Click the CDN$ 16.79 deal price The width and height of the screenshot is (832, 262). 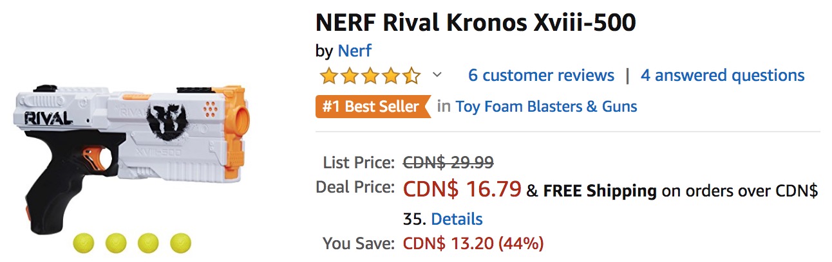462,189
